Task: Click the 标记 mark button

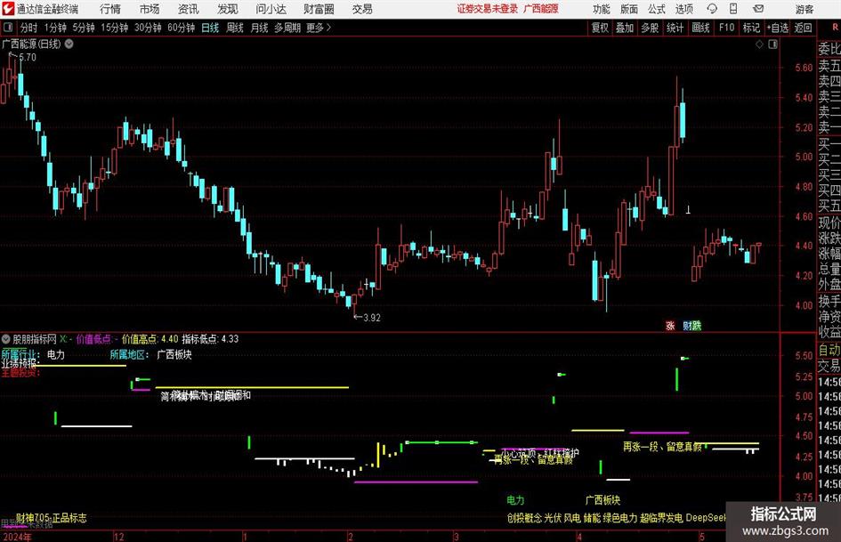Action: click(751, 28)
